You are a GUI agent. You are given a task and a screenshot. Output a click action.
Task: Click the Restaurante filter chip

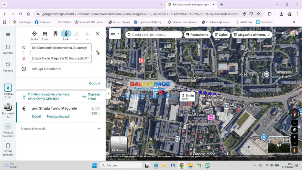[197, 35]
